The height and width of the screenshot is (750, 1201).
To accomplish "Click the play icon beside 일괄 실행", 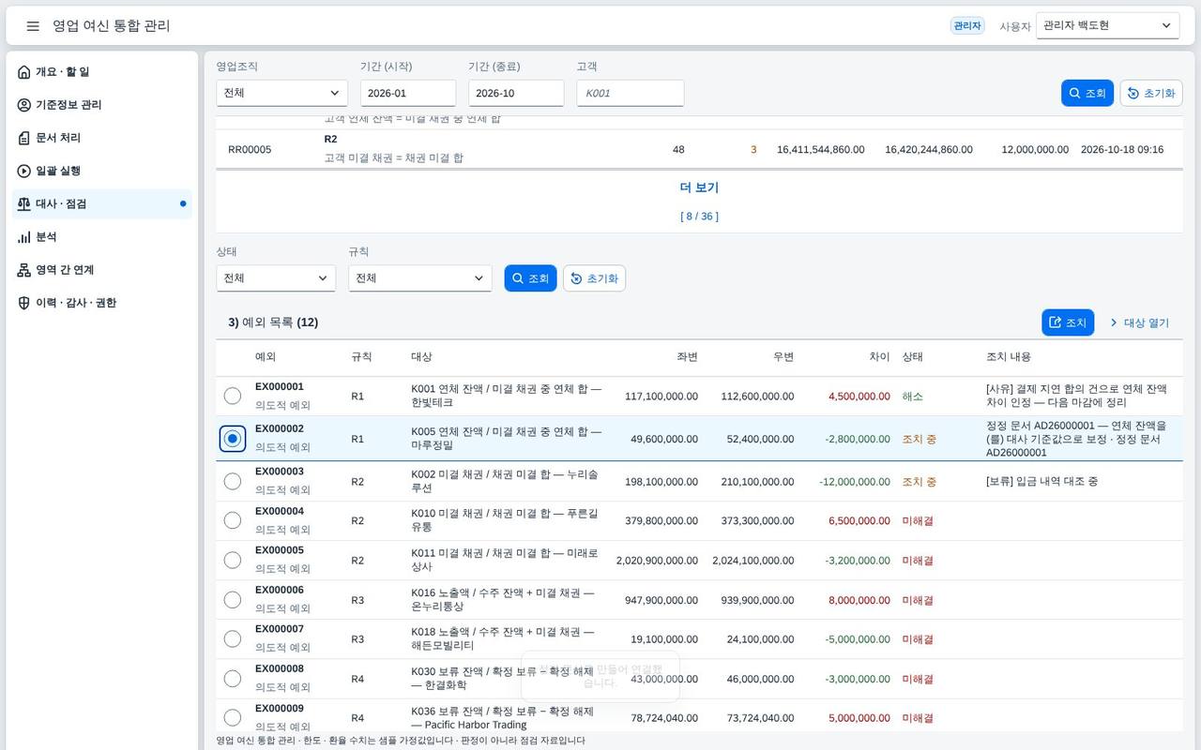I will pos(24,171).
